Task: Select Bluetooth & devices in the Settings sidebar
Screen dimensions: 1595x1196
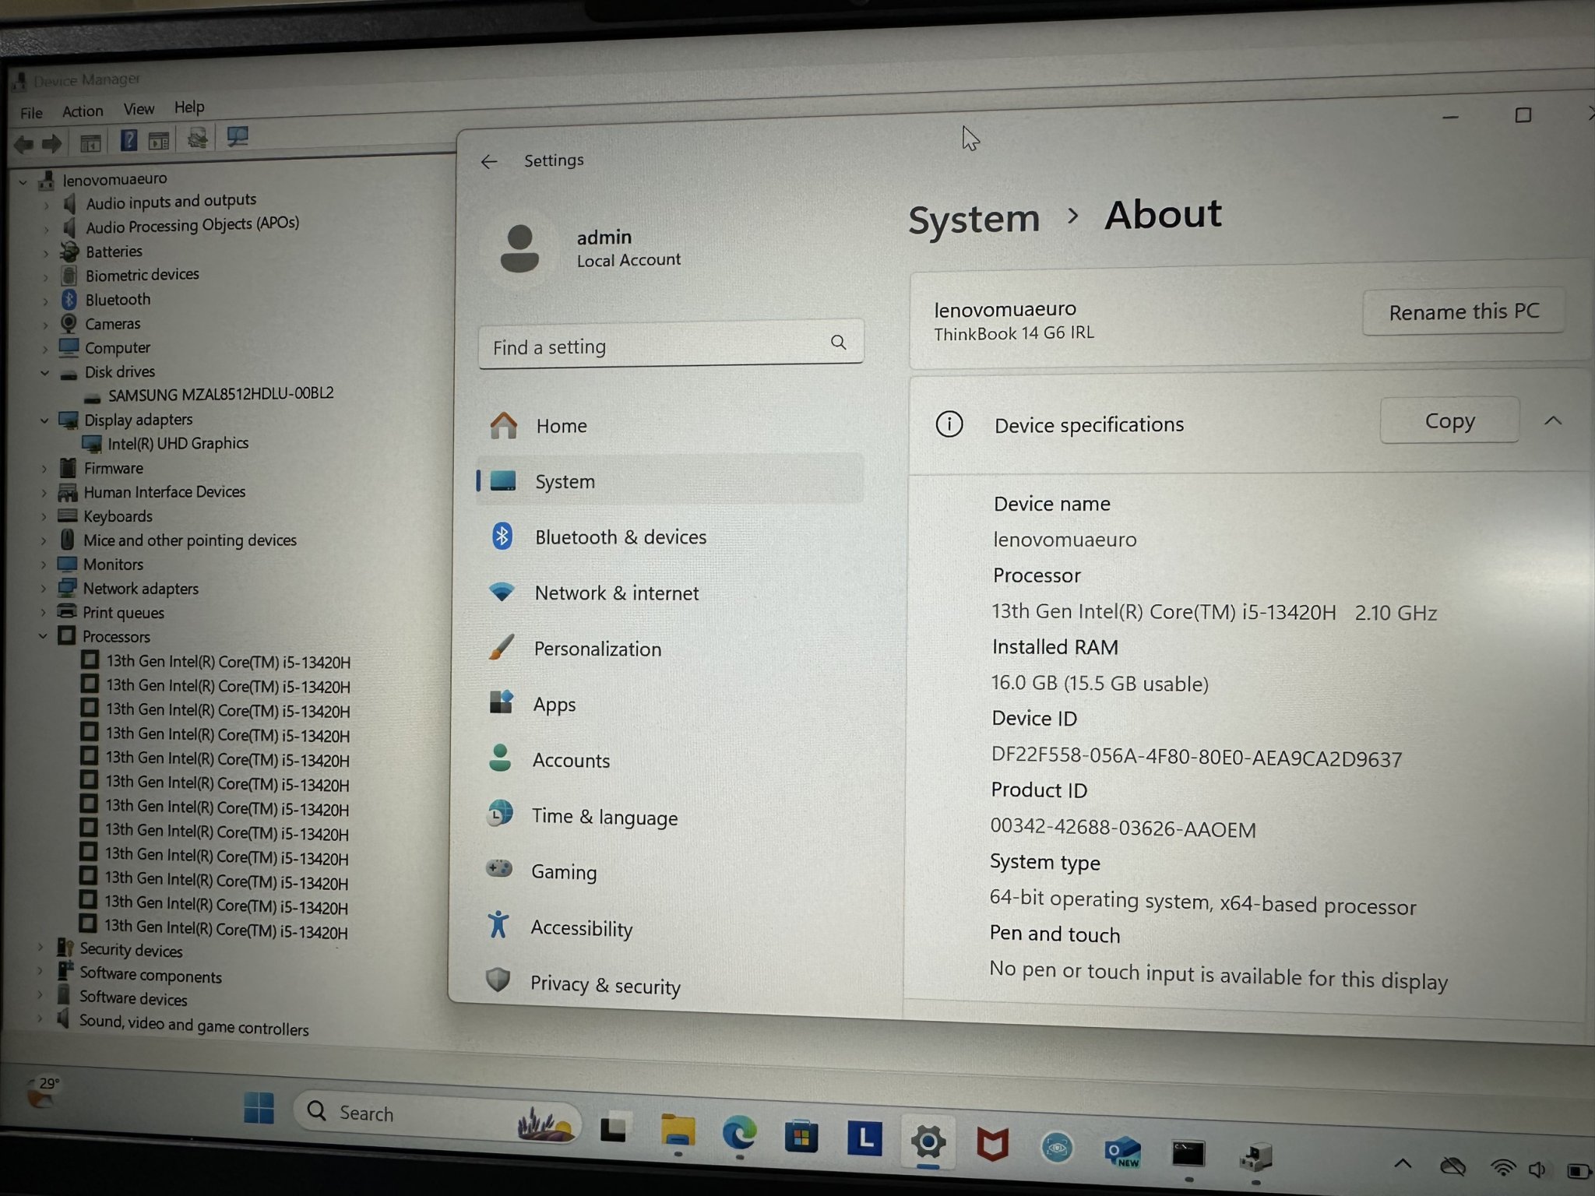Action: (620, 537)
